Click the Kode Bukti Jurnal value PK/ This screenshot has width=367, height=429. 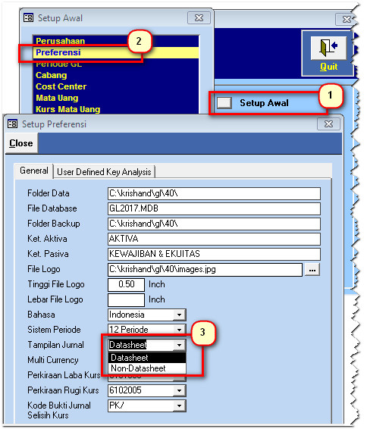pos(117,406)
